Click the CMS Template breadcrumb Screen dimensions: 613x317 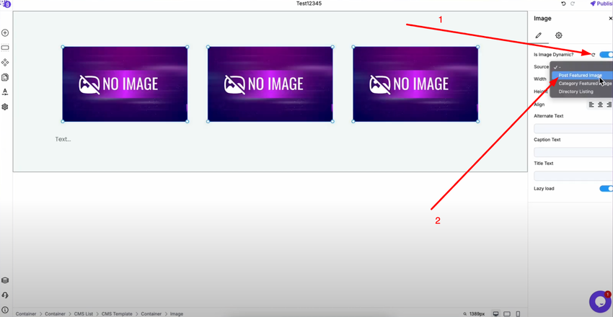(117, 314)
